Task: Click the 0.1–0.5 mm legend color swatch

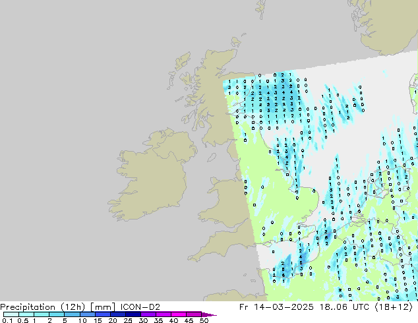Action: pos(11,314)
